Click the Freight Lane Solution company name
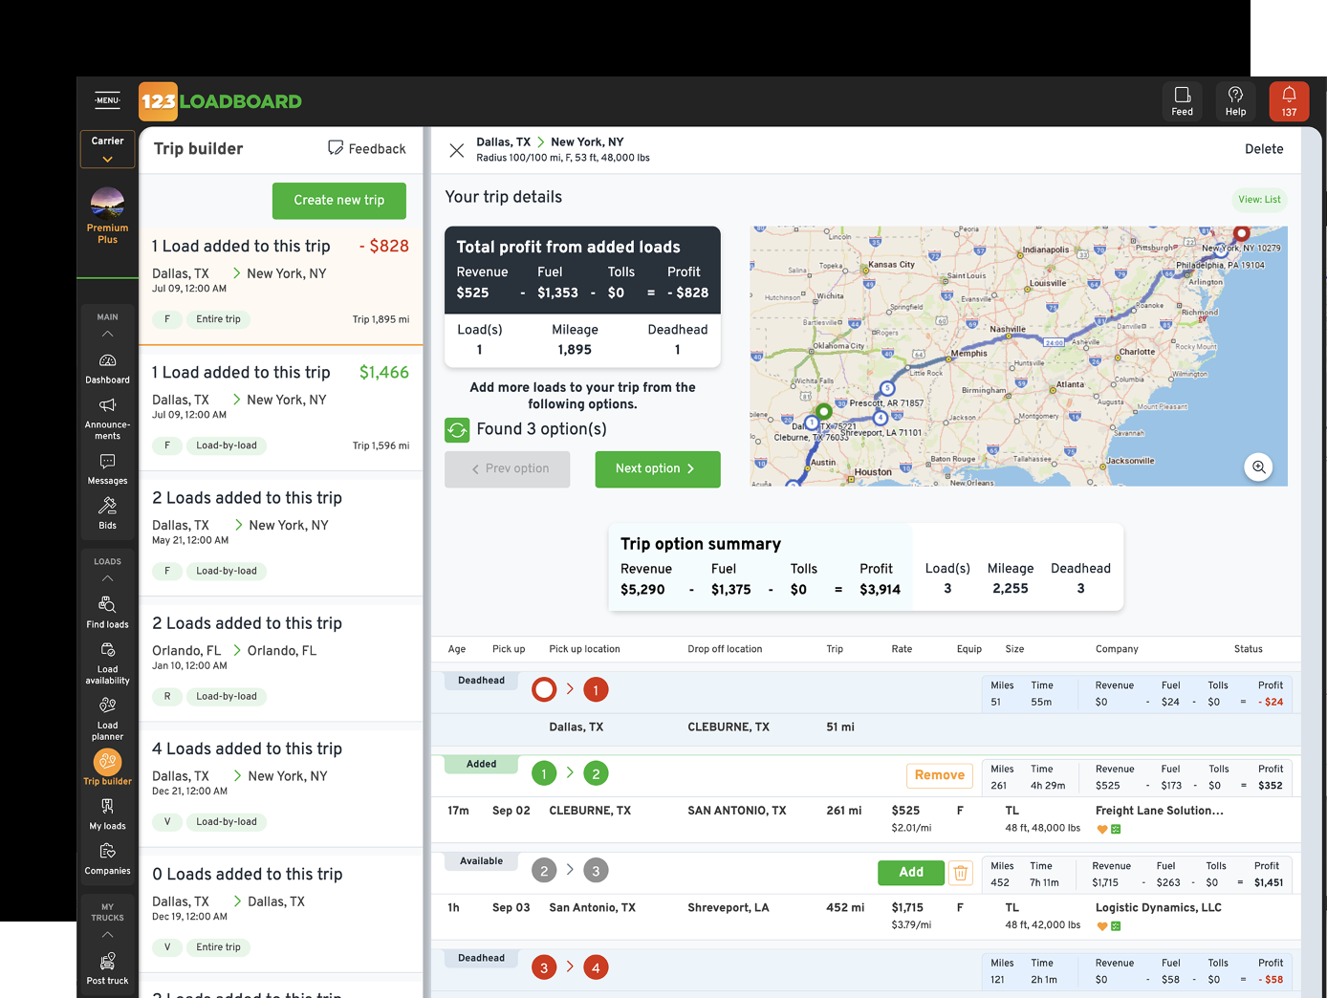The height and width of the screenshot is (998, 1327). click(x=1160, y=811)
